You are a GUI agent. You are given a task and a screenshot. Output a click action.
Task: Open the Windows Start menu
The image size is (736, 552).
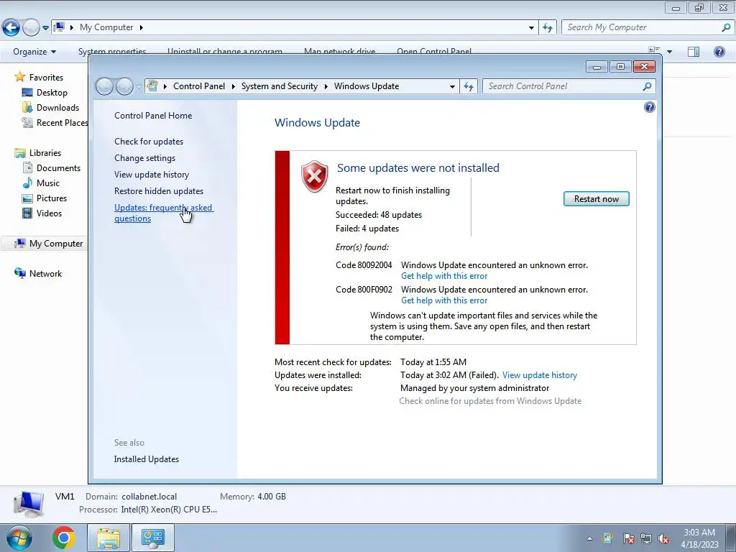click(x=19, y=538)
